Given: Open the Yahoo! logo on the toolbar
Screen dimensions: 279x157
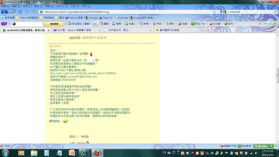Looking at the screenshot, I should (x=4, y=24).
